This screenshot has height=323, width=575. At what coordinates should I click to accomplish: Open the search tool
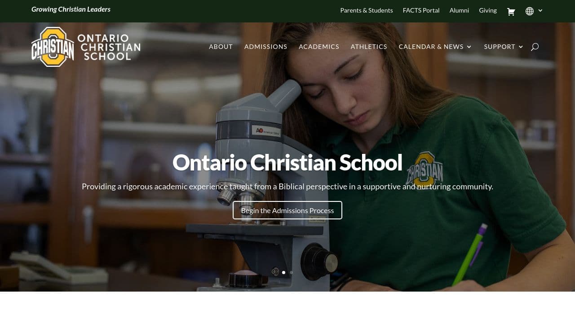[535, 47]
